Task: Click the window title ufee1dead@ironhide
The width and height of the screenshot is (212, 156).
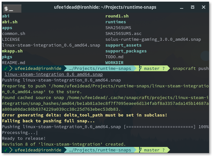Action: coord(105,7)
